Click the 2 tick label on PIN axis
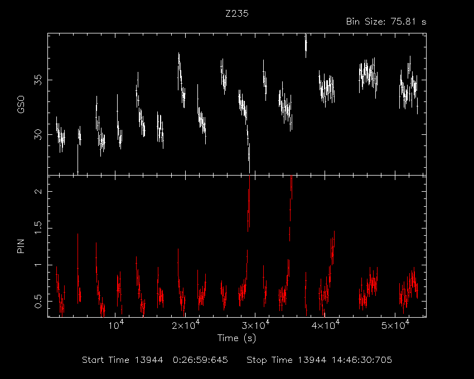This screenshot has width=474, height=379. [x=38, y=191]
